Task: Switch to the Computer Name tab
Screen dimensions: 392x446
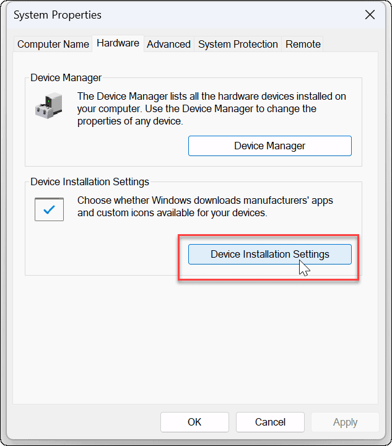Action: click(x=53, y=44)
